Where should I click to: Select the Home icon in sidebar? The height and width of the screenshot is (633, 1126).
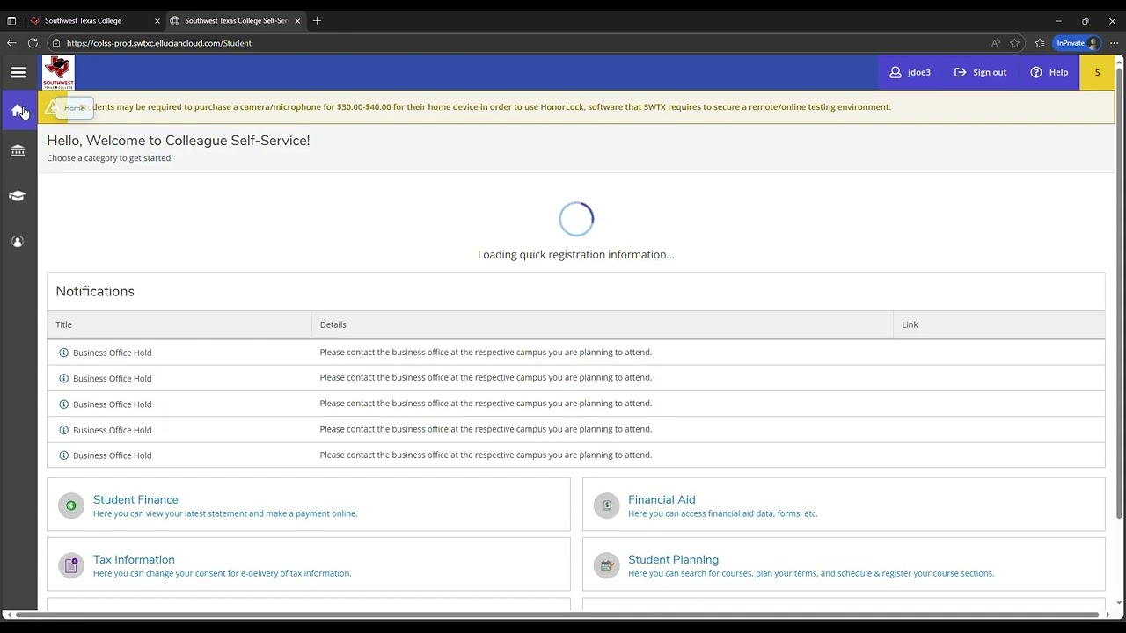[18, 110]
